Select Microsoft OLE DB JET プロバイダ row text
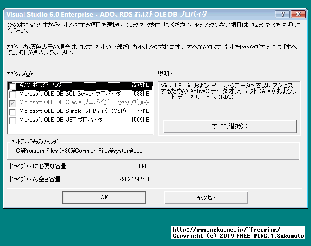The image size is (311, 246). [x=61, y=120]
